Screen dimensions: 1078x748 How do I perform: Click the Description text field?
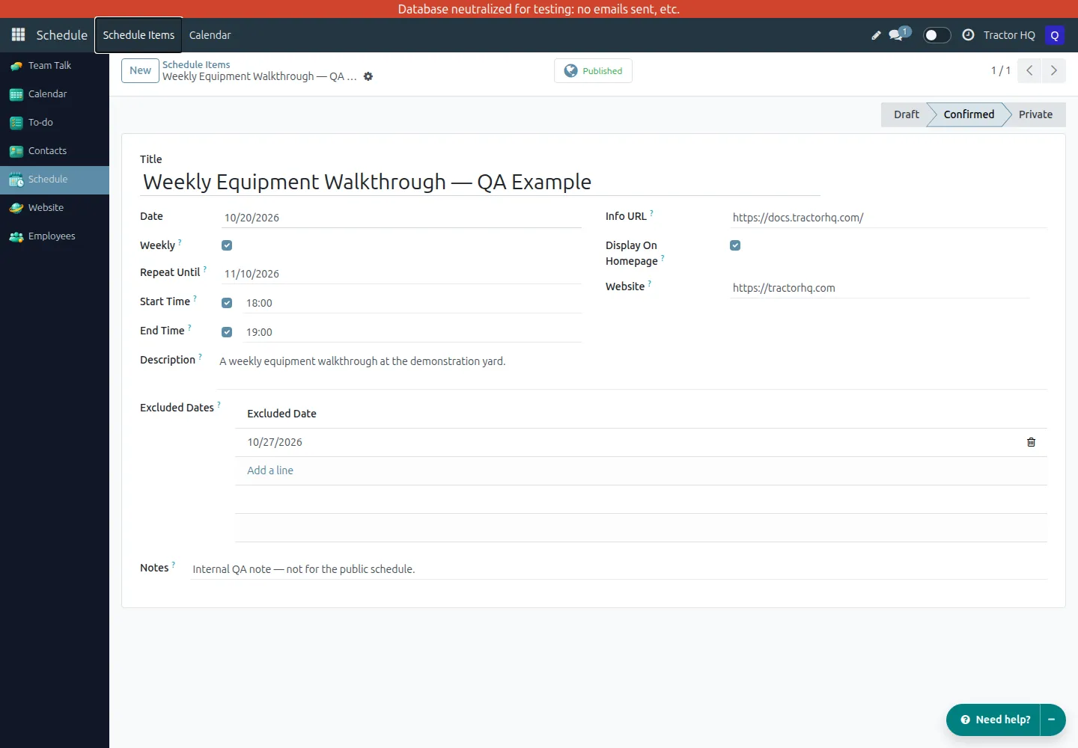633,371
